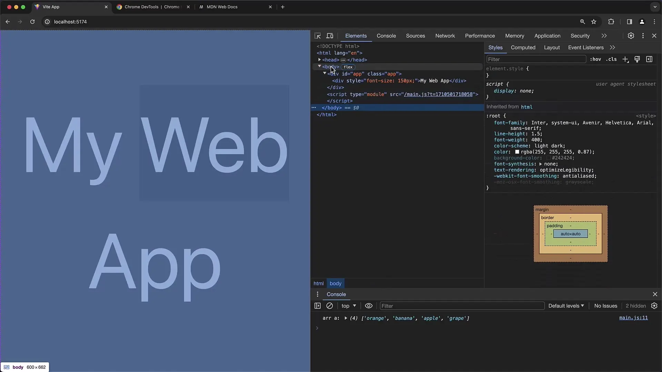Screen dimensions: 662x372
Task: Select body in the breadcrumb bar
Action: tap(335, 283)
